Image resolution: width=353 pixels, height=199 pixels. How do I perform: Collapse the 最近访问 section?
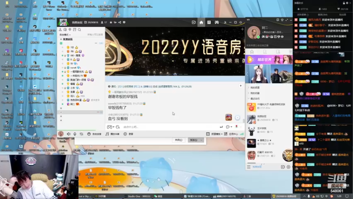tap(254, 99)
